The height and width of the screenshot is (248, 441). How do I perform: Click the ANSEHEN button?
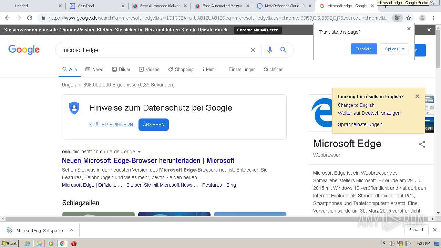point(154,125)
